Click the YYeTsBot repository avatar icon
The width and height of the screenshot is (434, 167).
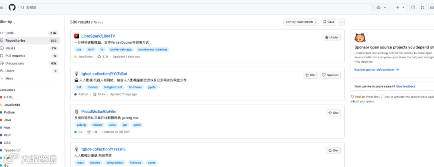point(77,74)
